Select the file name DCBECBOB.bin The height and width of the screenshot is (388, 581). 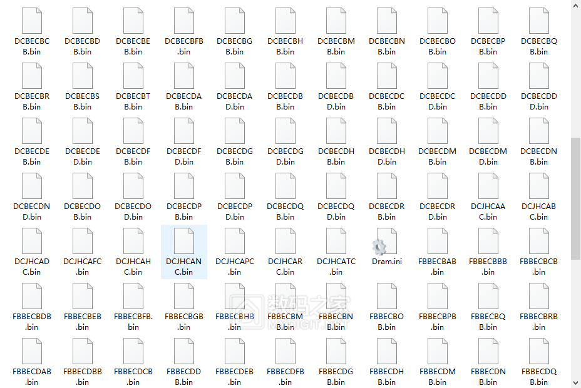438,46
